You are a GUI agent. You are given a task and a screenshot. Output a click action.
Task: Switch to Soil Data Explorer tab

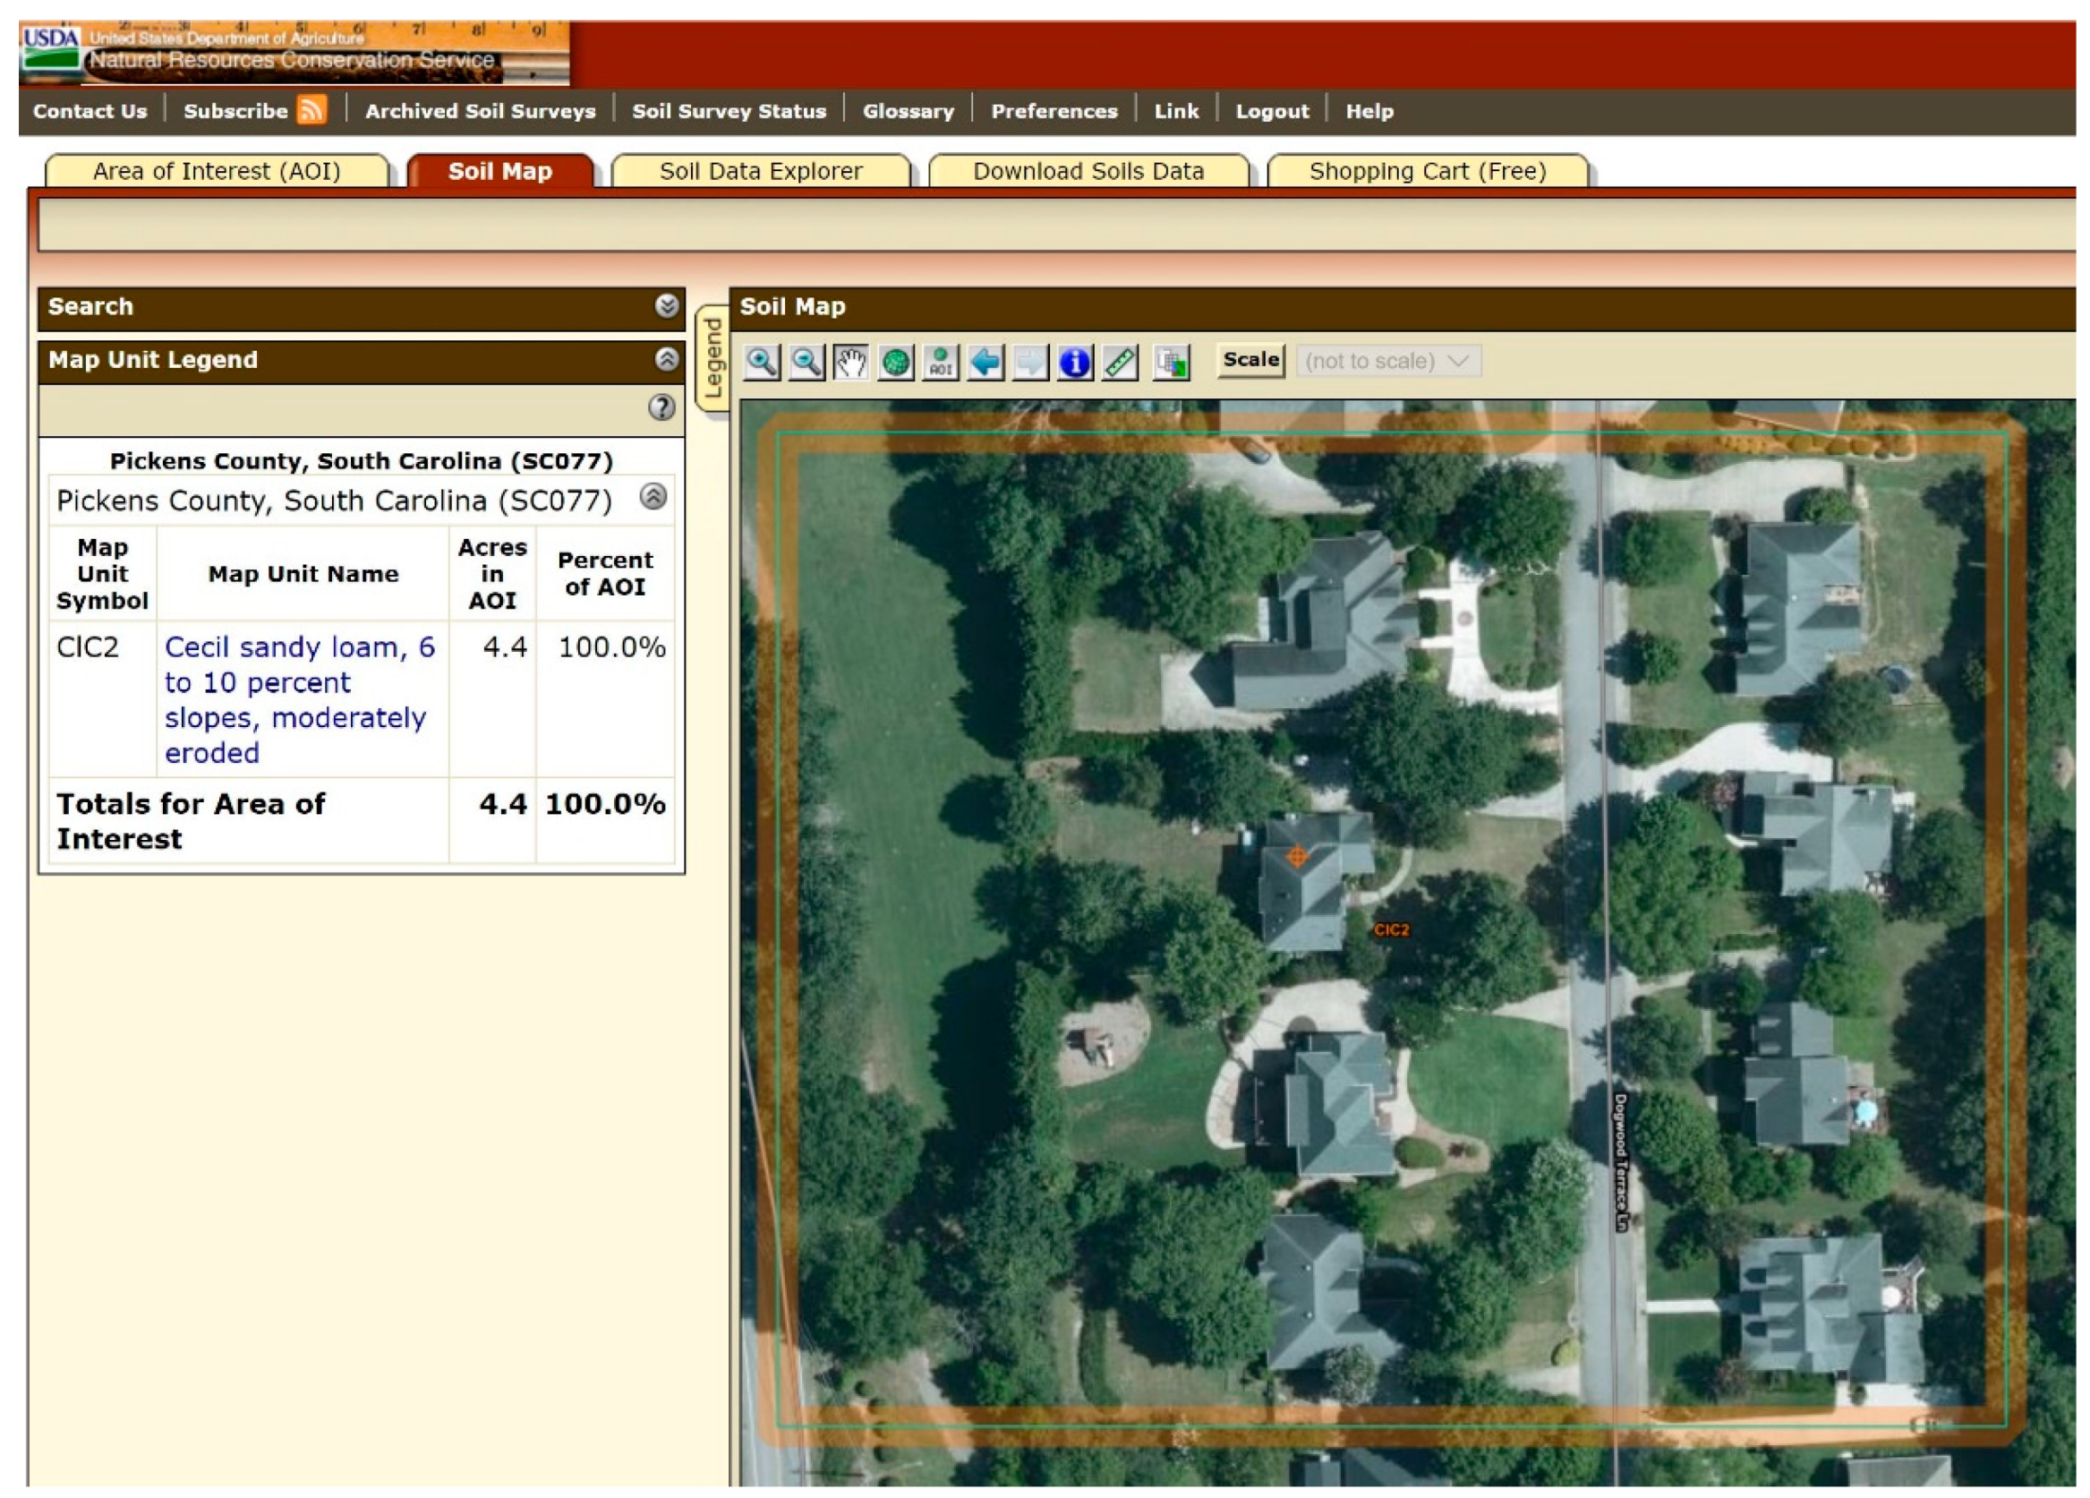click(760, 171)
